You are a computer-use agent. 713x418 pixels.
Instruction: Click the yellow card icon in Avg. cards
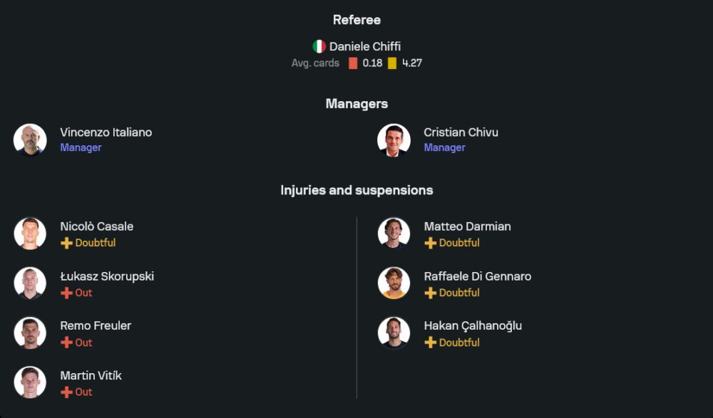[x=392, y=63]
